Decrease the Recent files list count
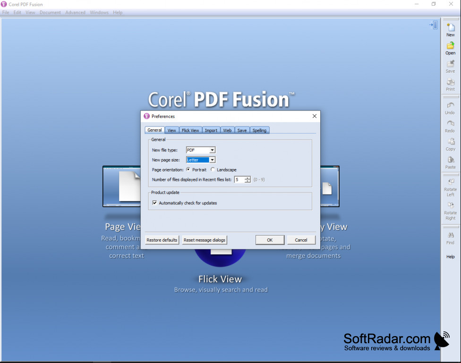 [248, 181]
